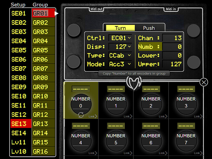Select group GR13
The height and width of the screenshot is (159, 212).
click(x=43, y=124)
